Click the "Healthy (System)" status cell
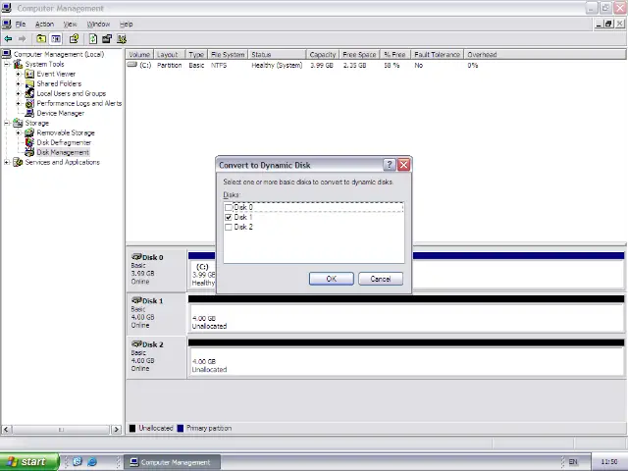Image resolution: width=628 pixels, height=471 pixels. (x=277, y=66)
